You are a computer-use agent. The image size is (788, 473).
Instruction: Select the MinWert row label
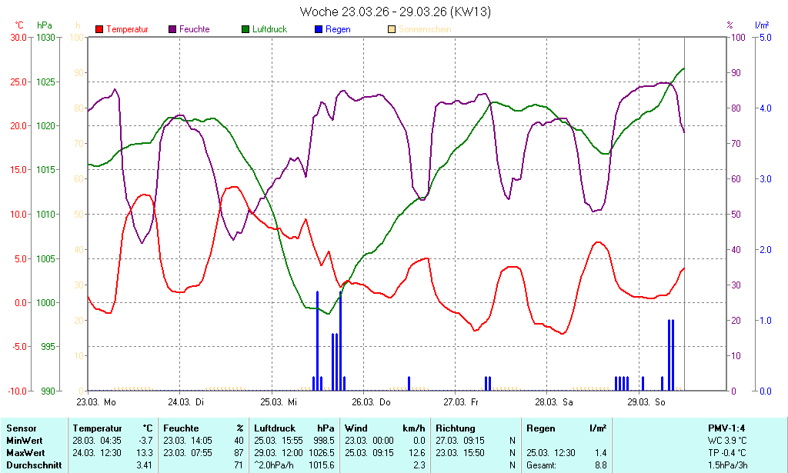coord(24,441)
